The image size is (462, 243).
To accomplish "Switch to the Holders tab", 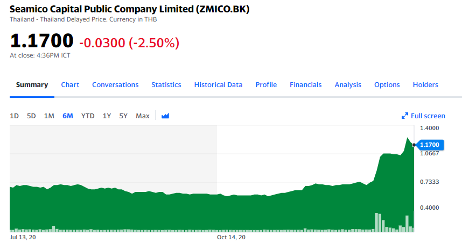I will [425, 85].
